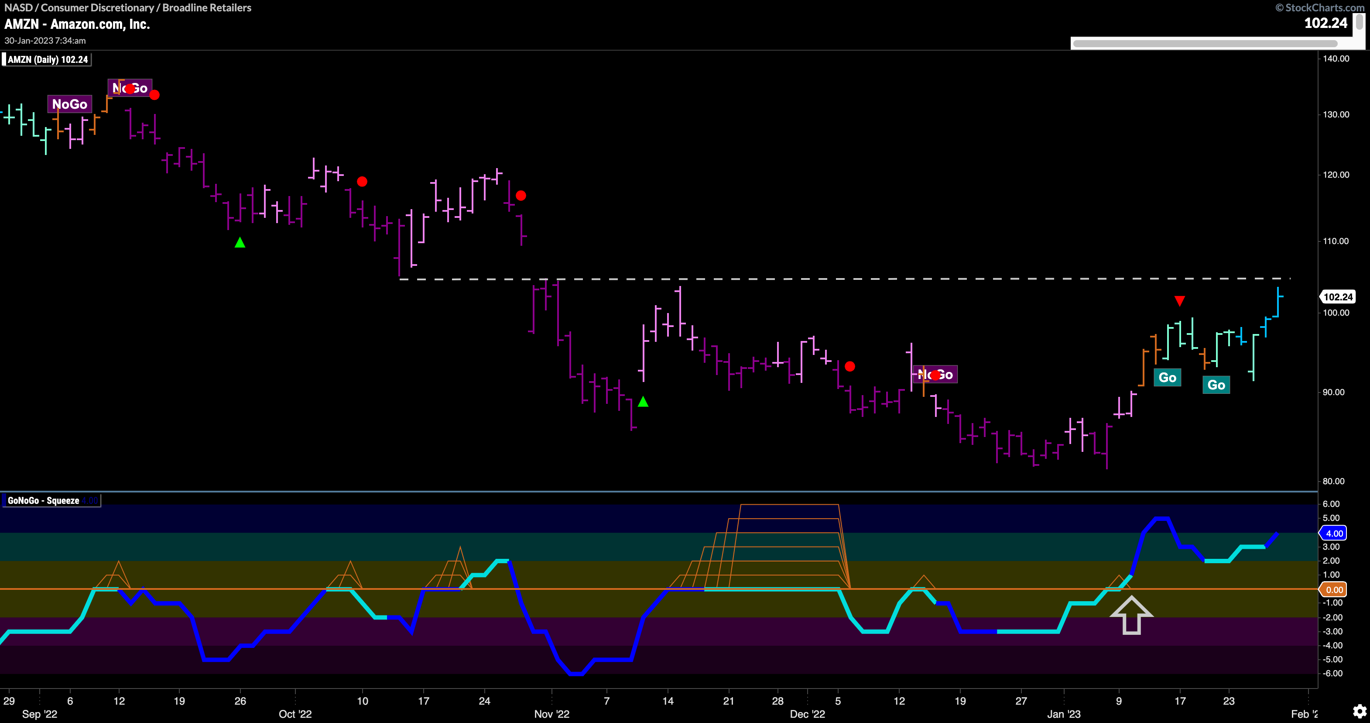This screenshot has height=723, width=1370.
Task: Click the green up-triangle marker near Sep 26
Action: click(x=240, y=243)
